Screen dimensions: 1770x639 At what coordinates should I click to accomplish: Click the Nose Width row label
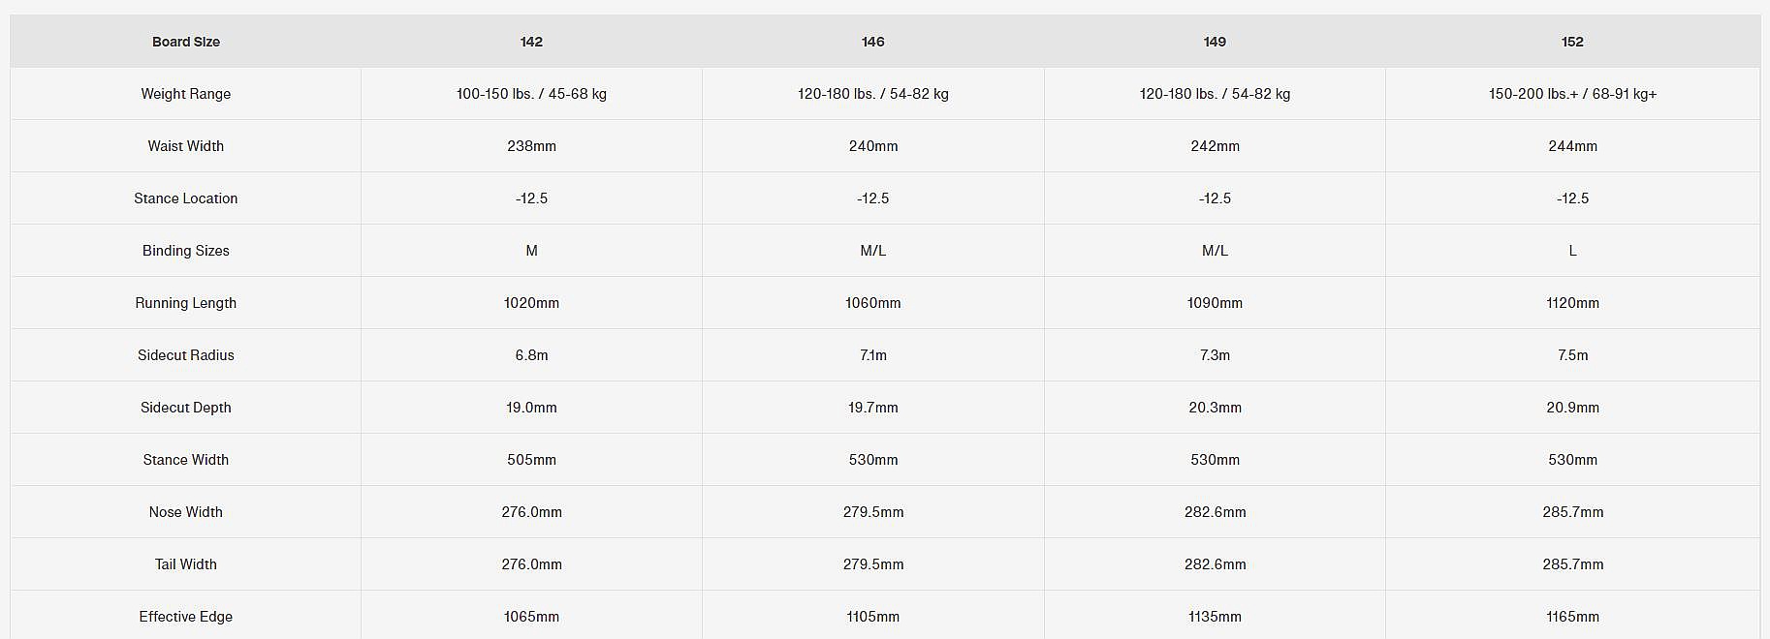click(x=185, y=512)
